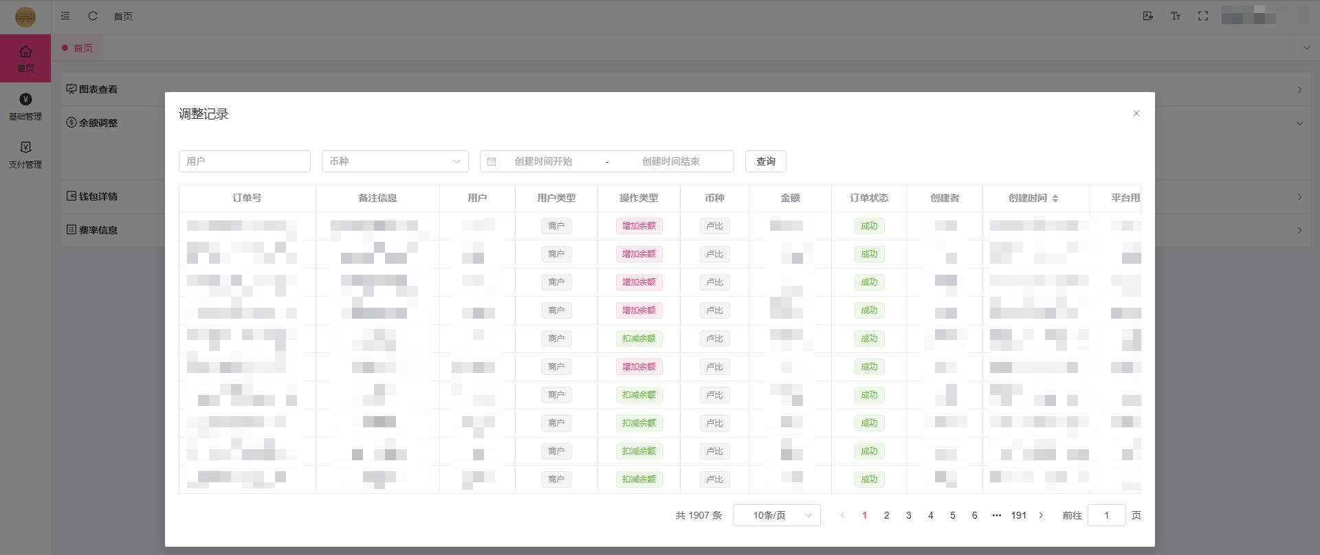
Task: Click the 前往 page number input
Action: pos(1106,515)
